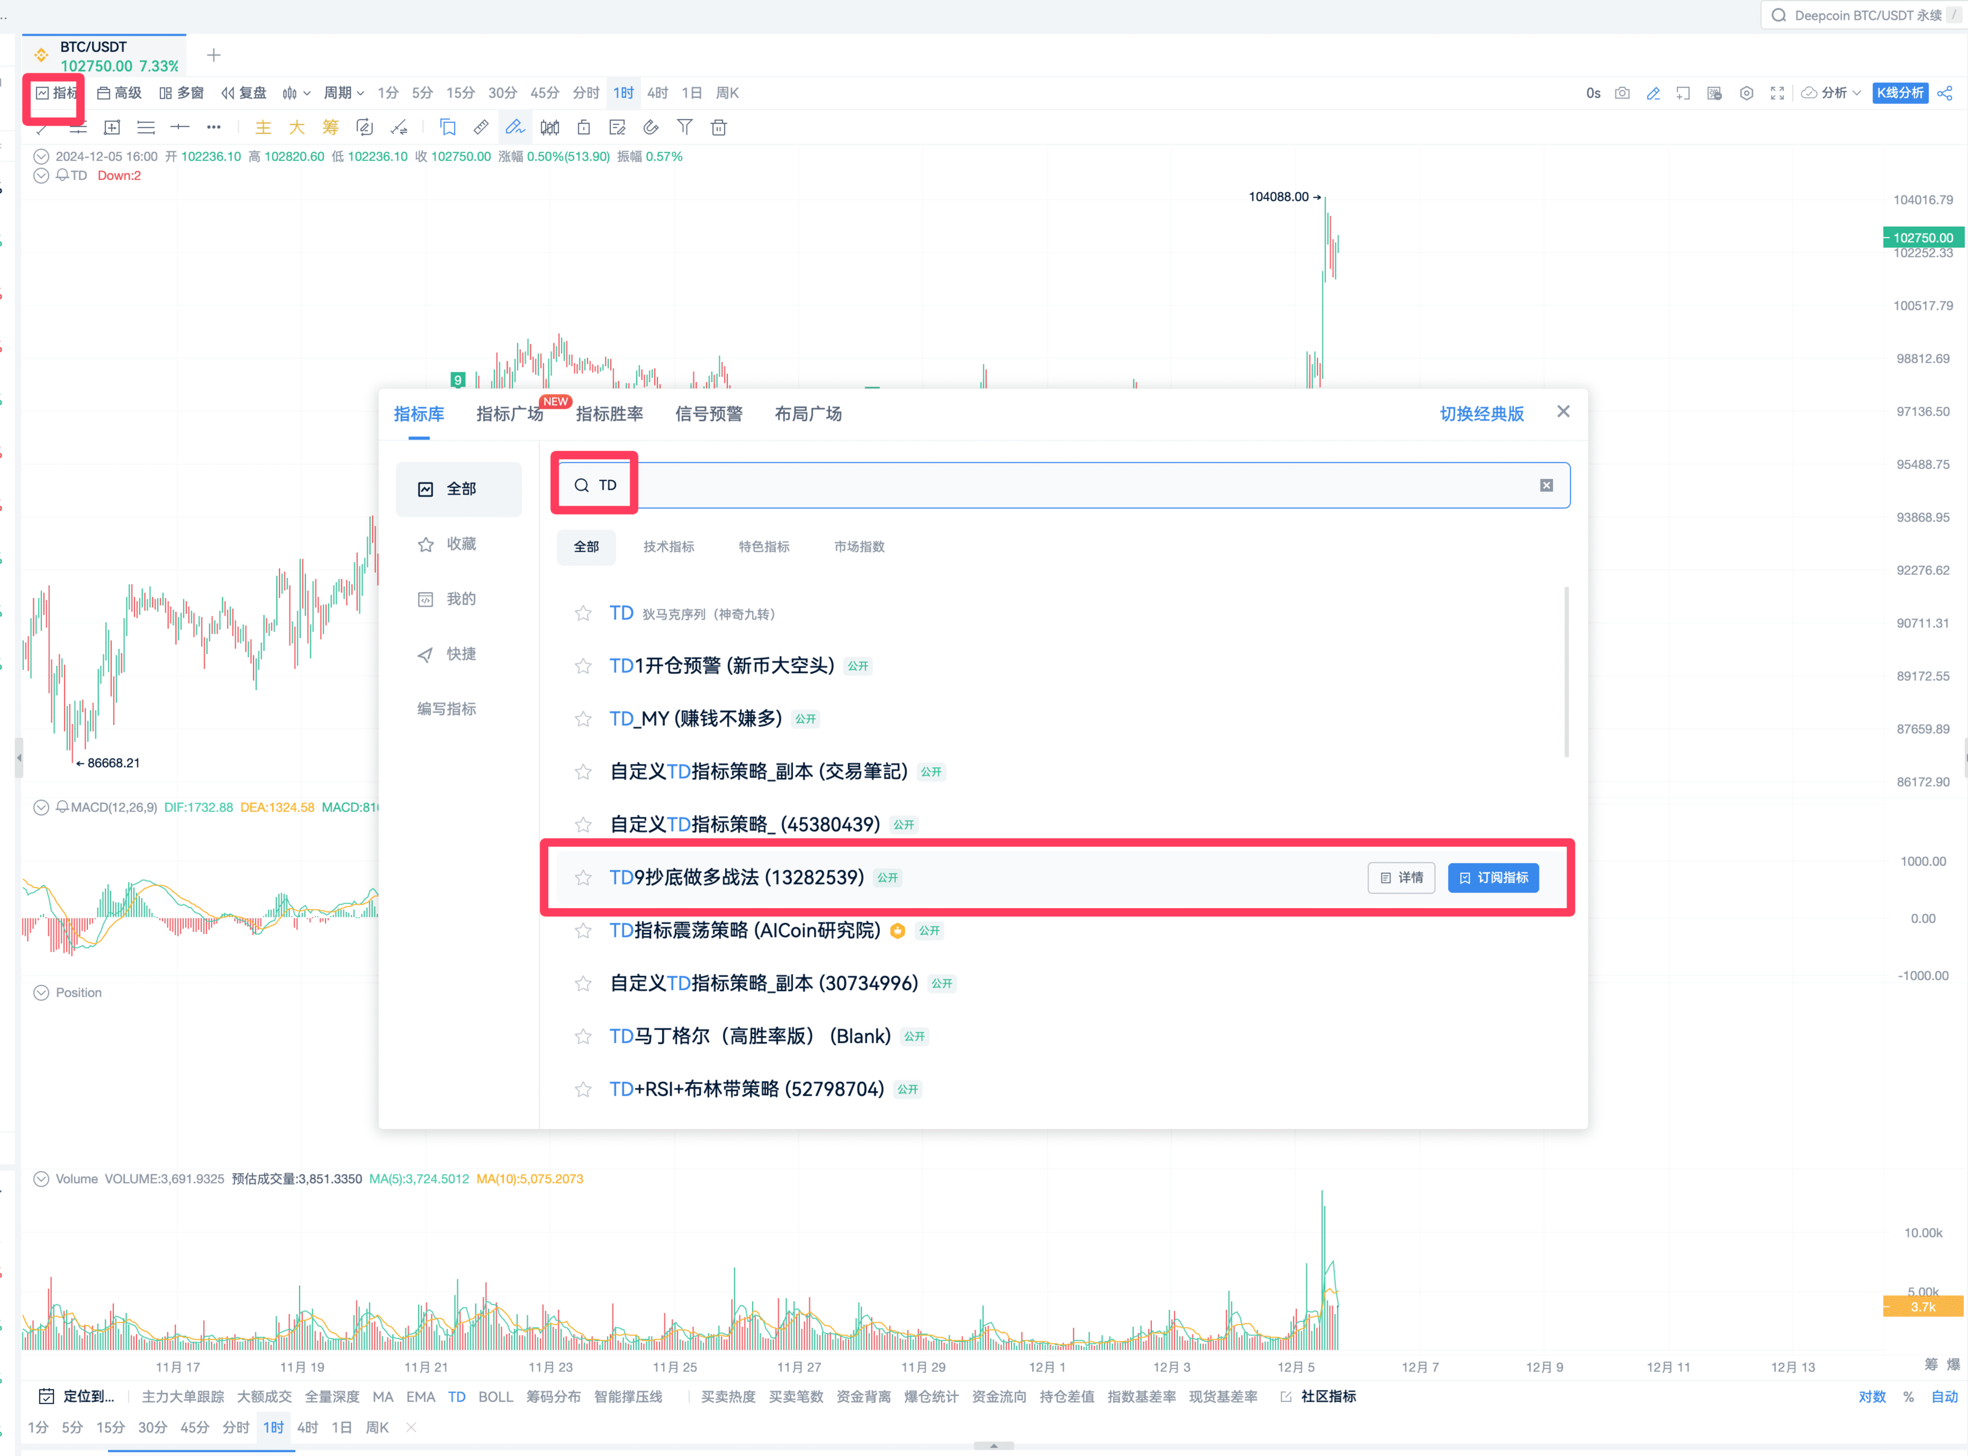Toggle the 弹 bullet-comment icon
The height and width of the screenshot is (1456, 1968).
tap(1714, 93)
